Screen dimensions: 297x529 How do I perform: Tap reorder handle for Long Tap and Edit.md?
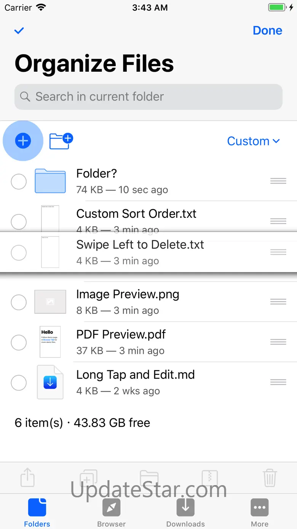[x=278, y=382]
